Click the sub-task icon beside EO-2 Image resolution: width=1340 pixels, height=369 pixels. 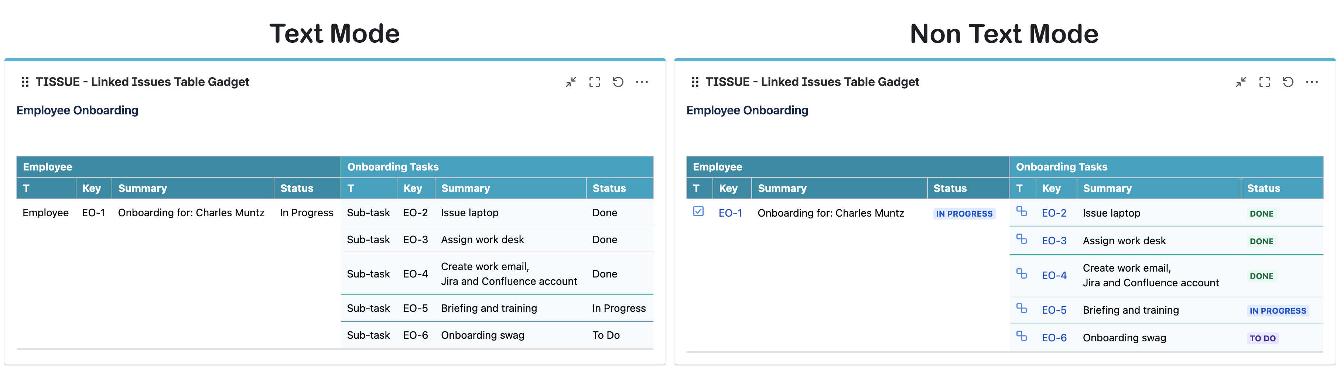point(1021,211)
